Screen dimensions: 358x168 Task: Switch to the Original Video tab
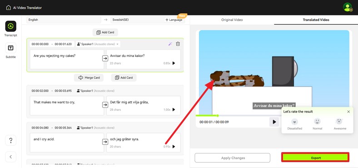click(x=232, y=20)
